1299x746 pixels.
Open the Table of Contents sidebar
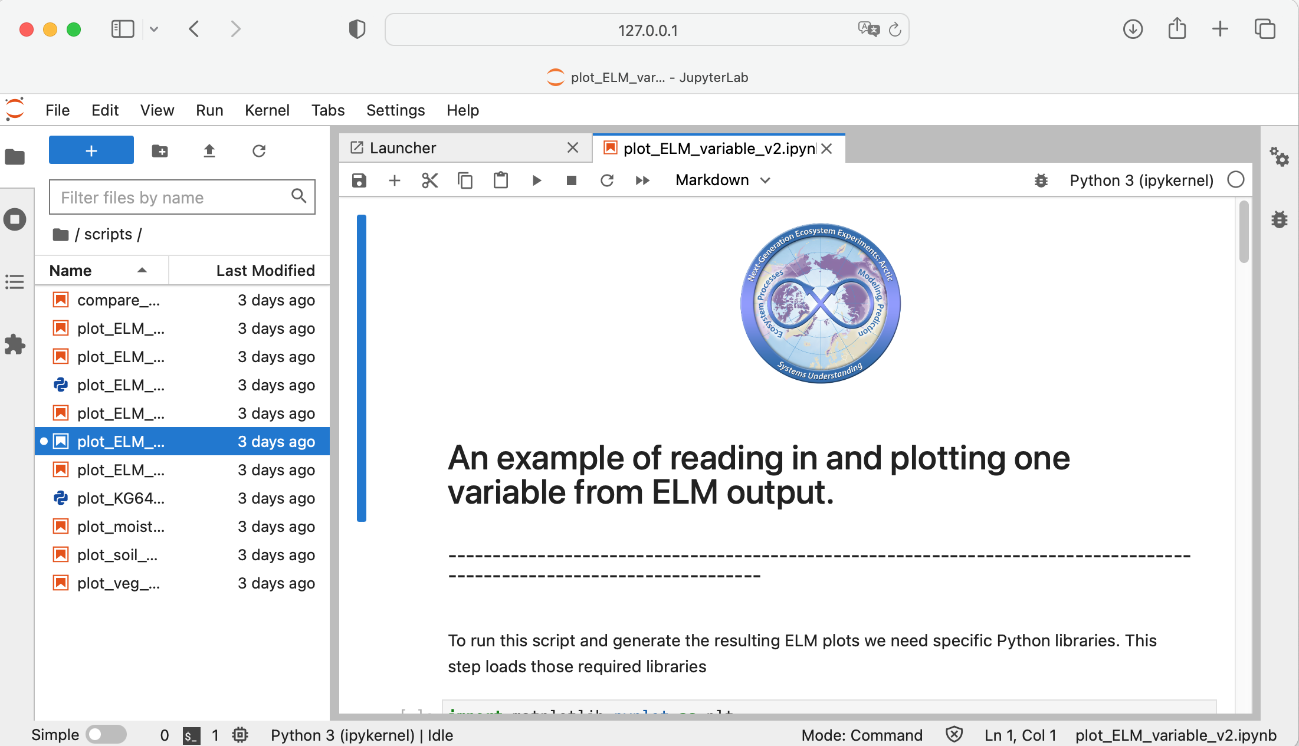coord(15,282)
